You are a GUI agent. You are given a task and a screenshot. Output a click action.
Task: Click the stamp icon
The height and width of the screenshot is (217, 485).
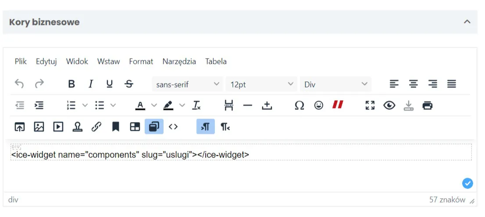point(77,126)
